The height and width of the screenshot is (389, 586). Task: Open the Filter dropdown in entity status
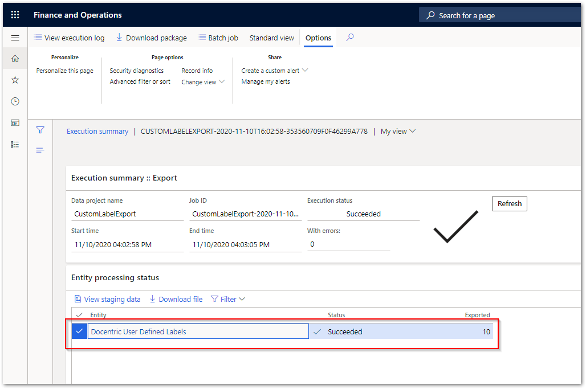point(228,299)
